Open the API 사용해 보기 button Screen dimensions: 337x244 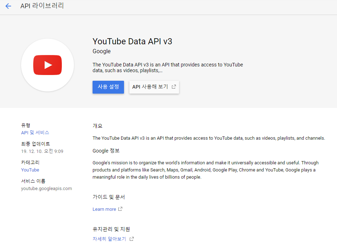point(154,87)
